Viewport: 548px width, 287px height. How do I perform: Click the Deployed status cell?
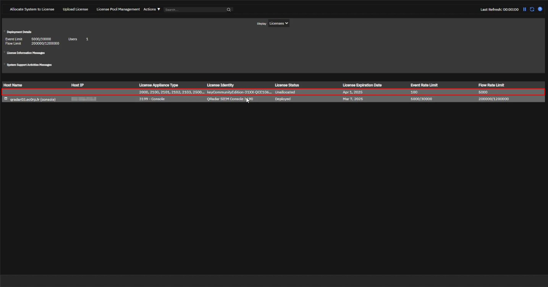click(283, 99)
